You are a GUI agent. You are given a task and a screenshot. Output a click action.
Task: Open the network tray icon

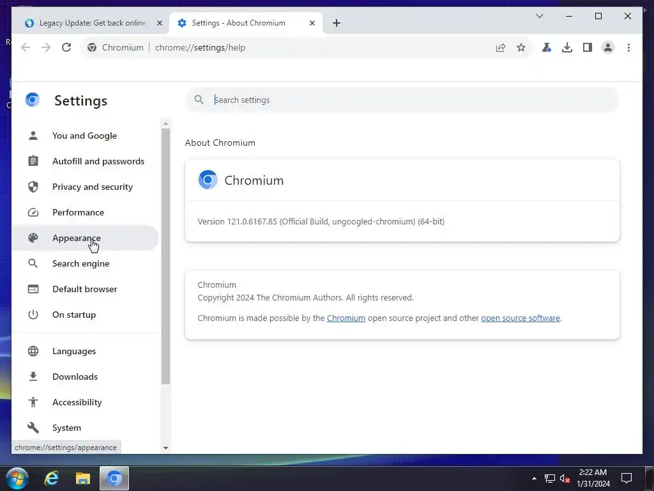(550, 478)
